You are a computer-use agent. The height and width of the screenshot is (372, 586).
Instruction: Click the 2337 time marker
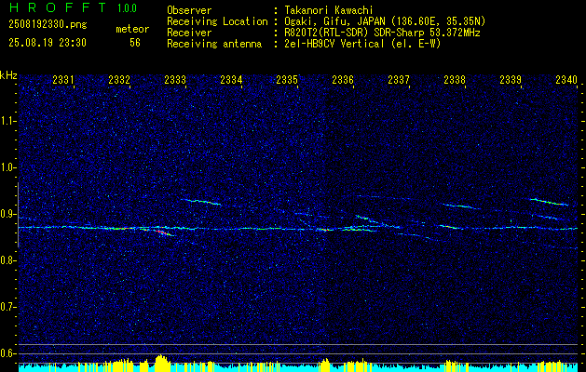coord(399,79)
